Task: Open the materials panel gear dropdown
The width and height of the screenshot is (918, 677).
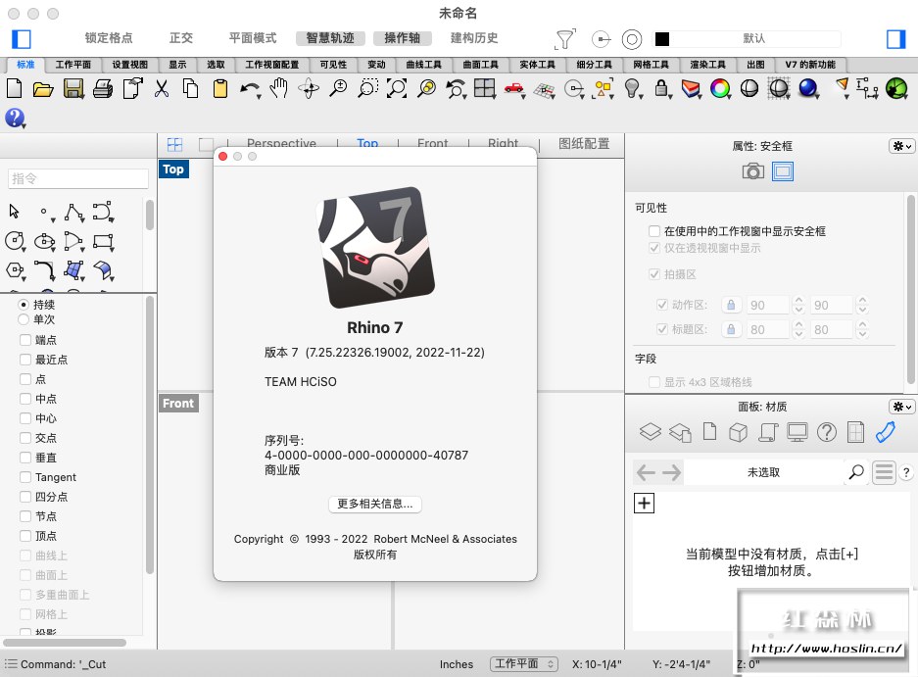Action: pos(901,406)
